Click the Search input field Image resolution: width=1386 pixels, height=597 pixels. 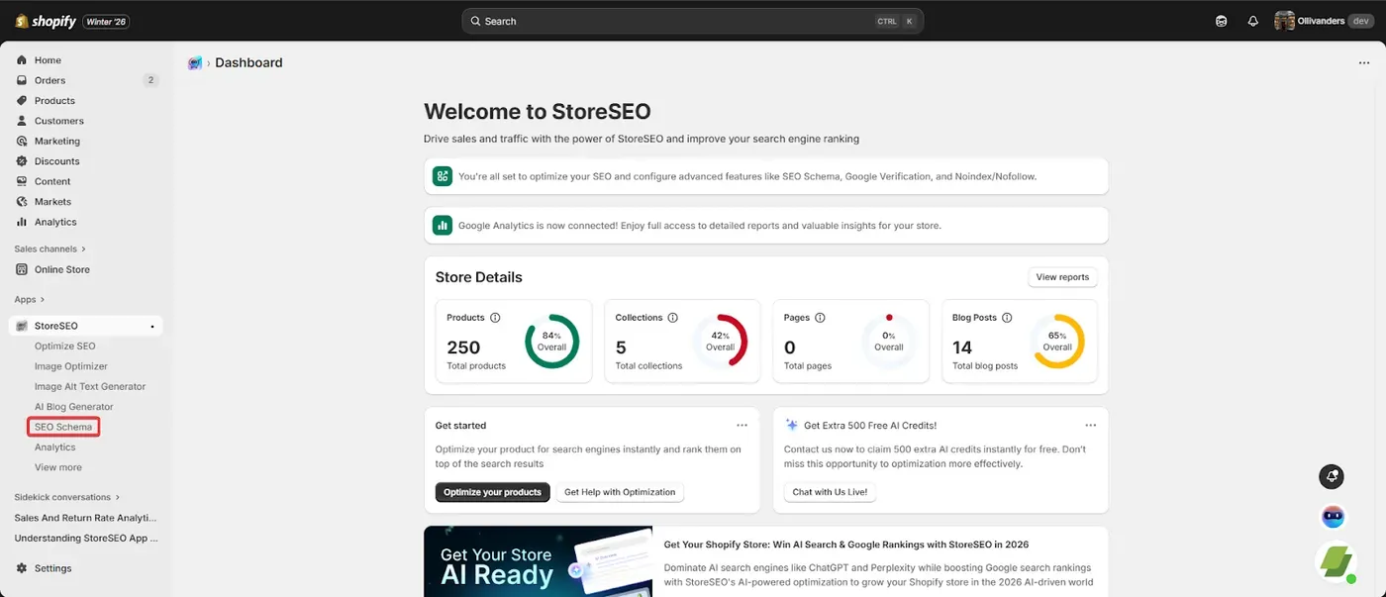[692, 21]
